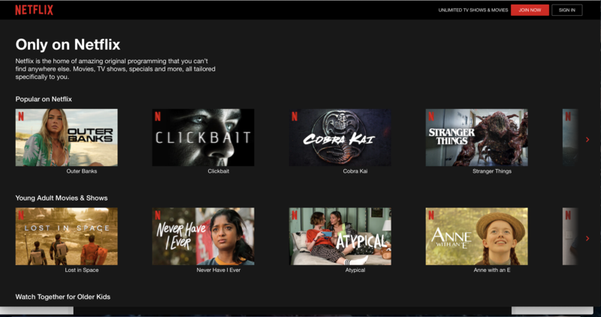This screenshot has height=317, width=601.
Task: Select the Cobra Kai thumbnail
Action: pos(340,137)
